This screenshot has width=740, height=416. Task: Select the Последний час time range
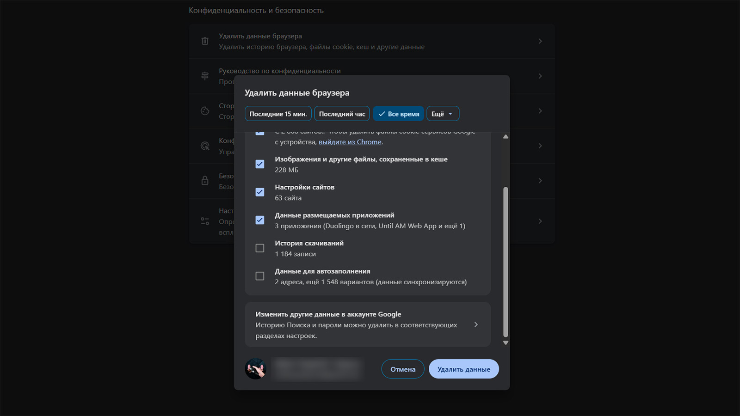tap(342, 114)
